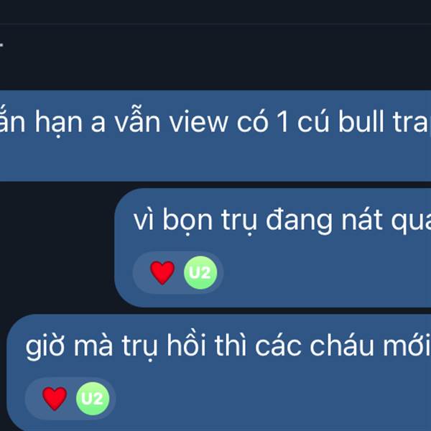The width and height of the screenshot is (431, 431).
Task: Click the word "hạn" in first message
Action: click(58, 122)
